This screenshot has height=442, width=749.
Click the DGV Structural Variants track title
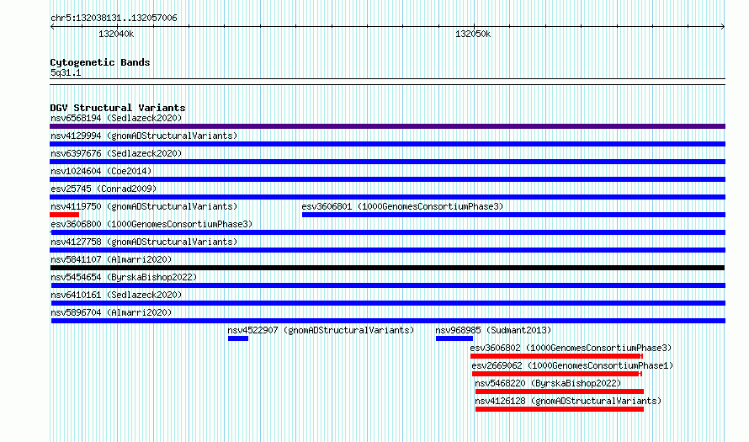118,108
